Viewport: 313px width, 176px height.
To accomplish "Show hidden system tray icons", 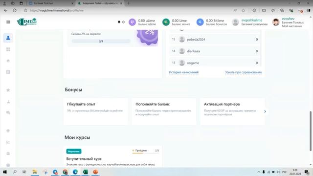I will click(x=259, y=172).
